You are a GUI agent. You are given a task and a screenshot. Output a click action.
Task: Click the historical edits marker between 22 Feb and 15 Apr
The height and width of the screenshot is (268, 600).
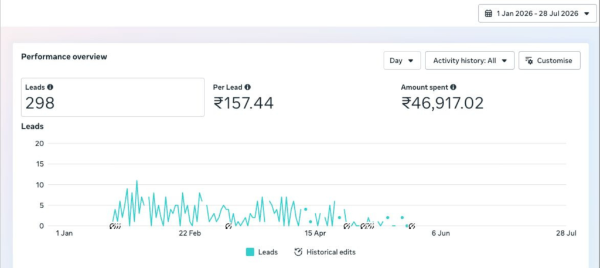pyautogui.click(x=229, y=226)
